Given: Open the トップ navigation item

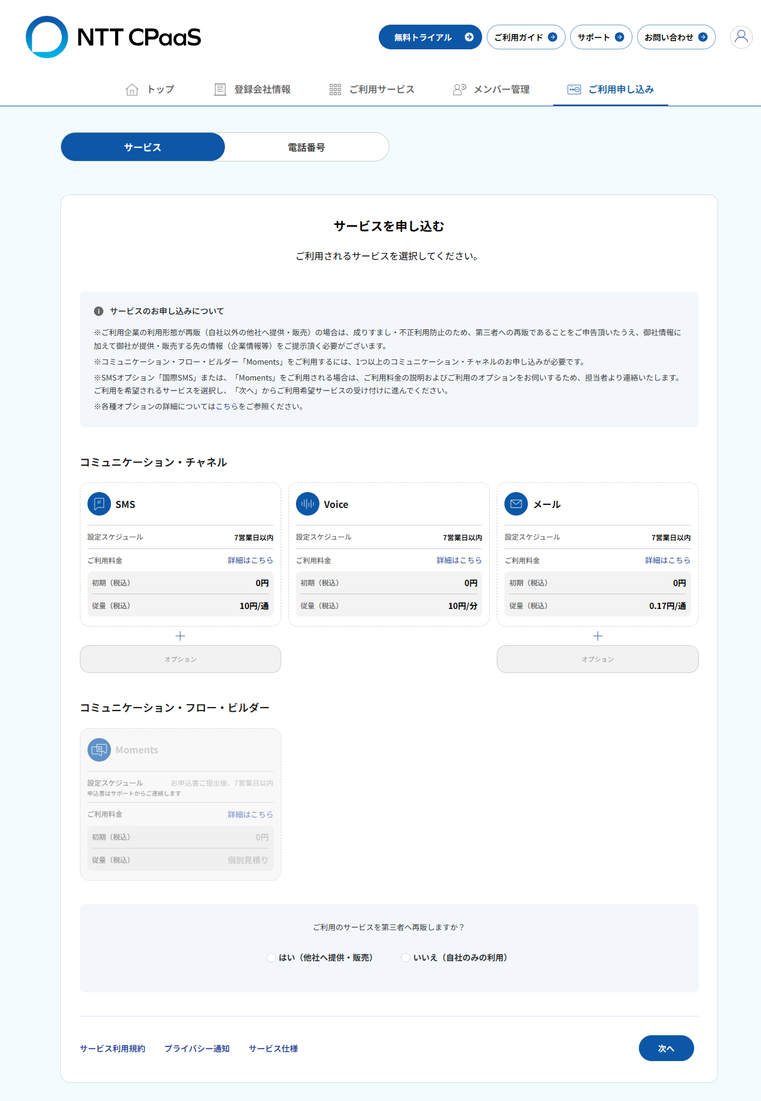Looking at the screenshot, I should (x=150, y=89).
